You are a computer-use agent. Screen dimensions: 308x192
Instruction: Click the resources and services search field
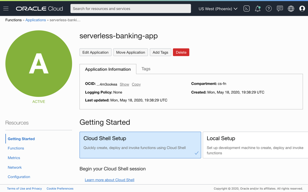coord(130,8)
